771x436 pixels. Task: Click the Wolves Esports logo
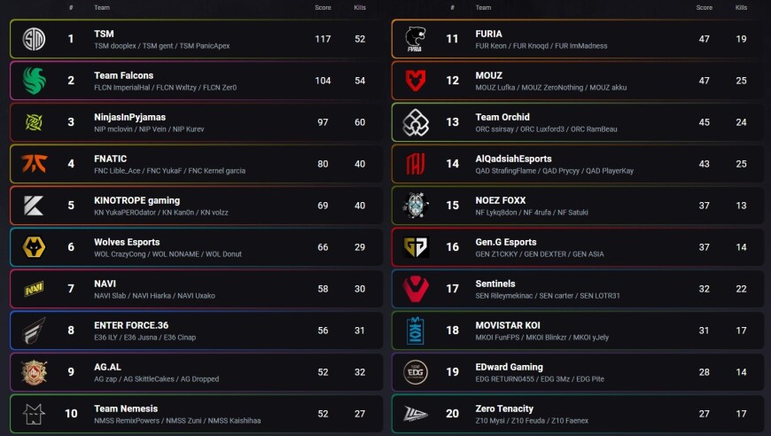click(34, 246)
